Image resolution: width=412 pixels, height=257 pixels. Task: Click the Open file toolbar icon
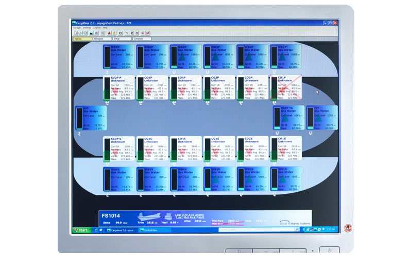80,33
